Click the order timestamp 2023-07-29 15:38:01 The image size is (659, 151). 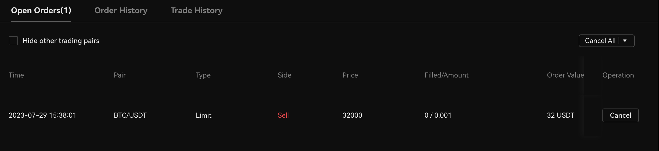click(x=42, y=115)
